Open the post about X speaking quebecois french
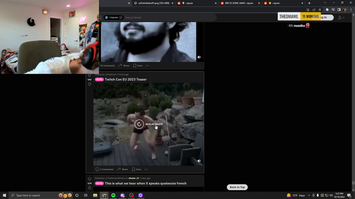 click(x=145, y=183)
